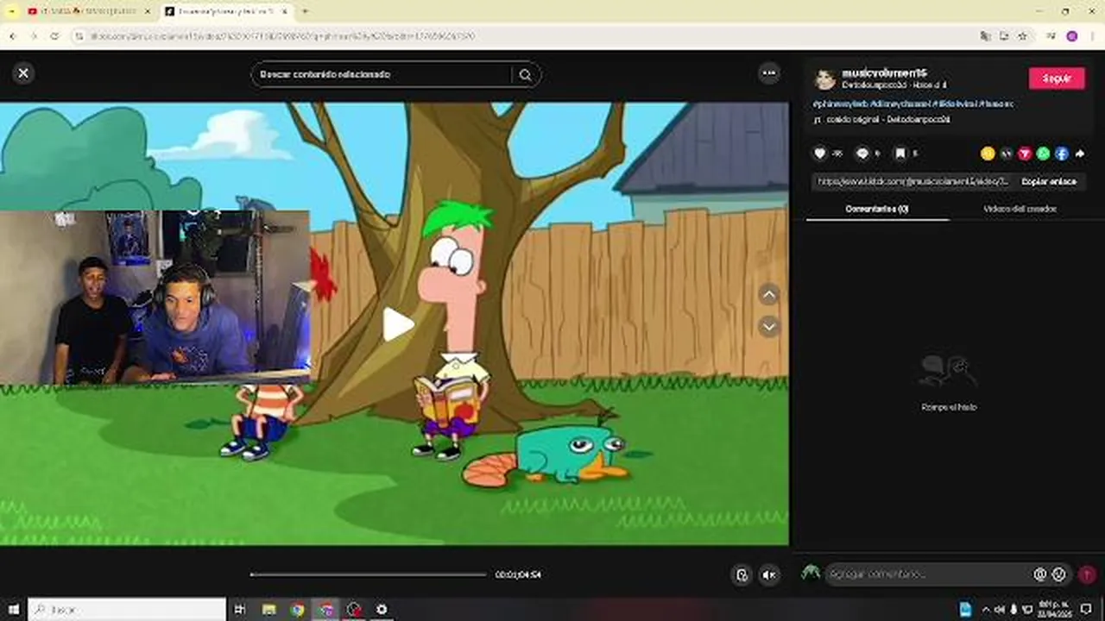Open a new browser tab with plus

tap(304, 11)
